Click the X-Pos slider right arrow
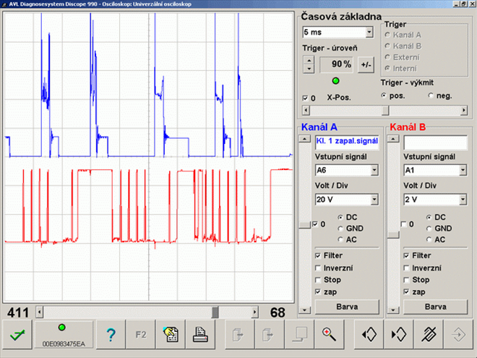477x358 pixels. [464, 110]
